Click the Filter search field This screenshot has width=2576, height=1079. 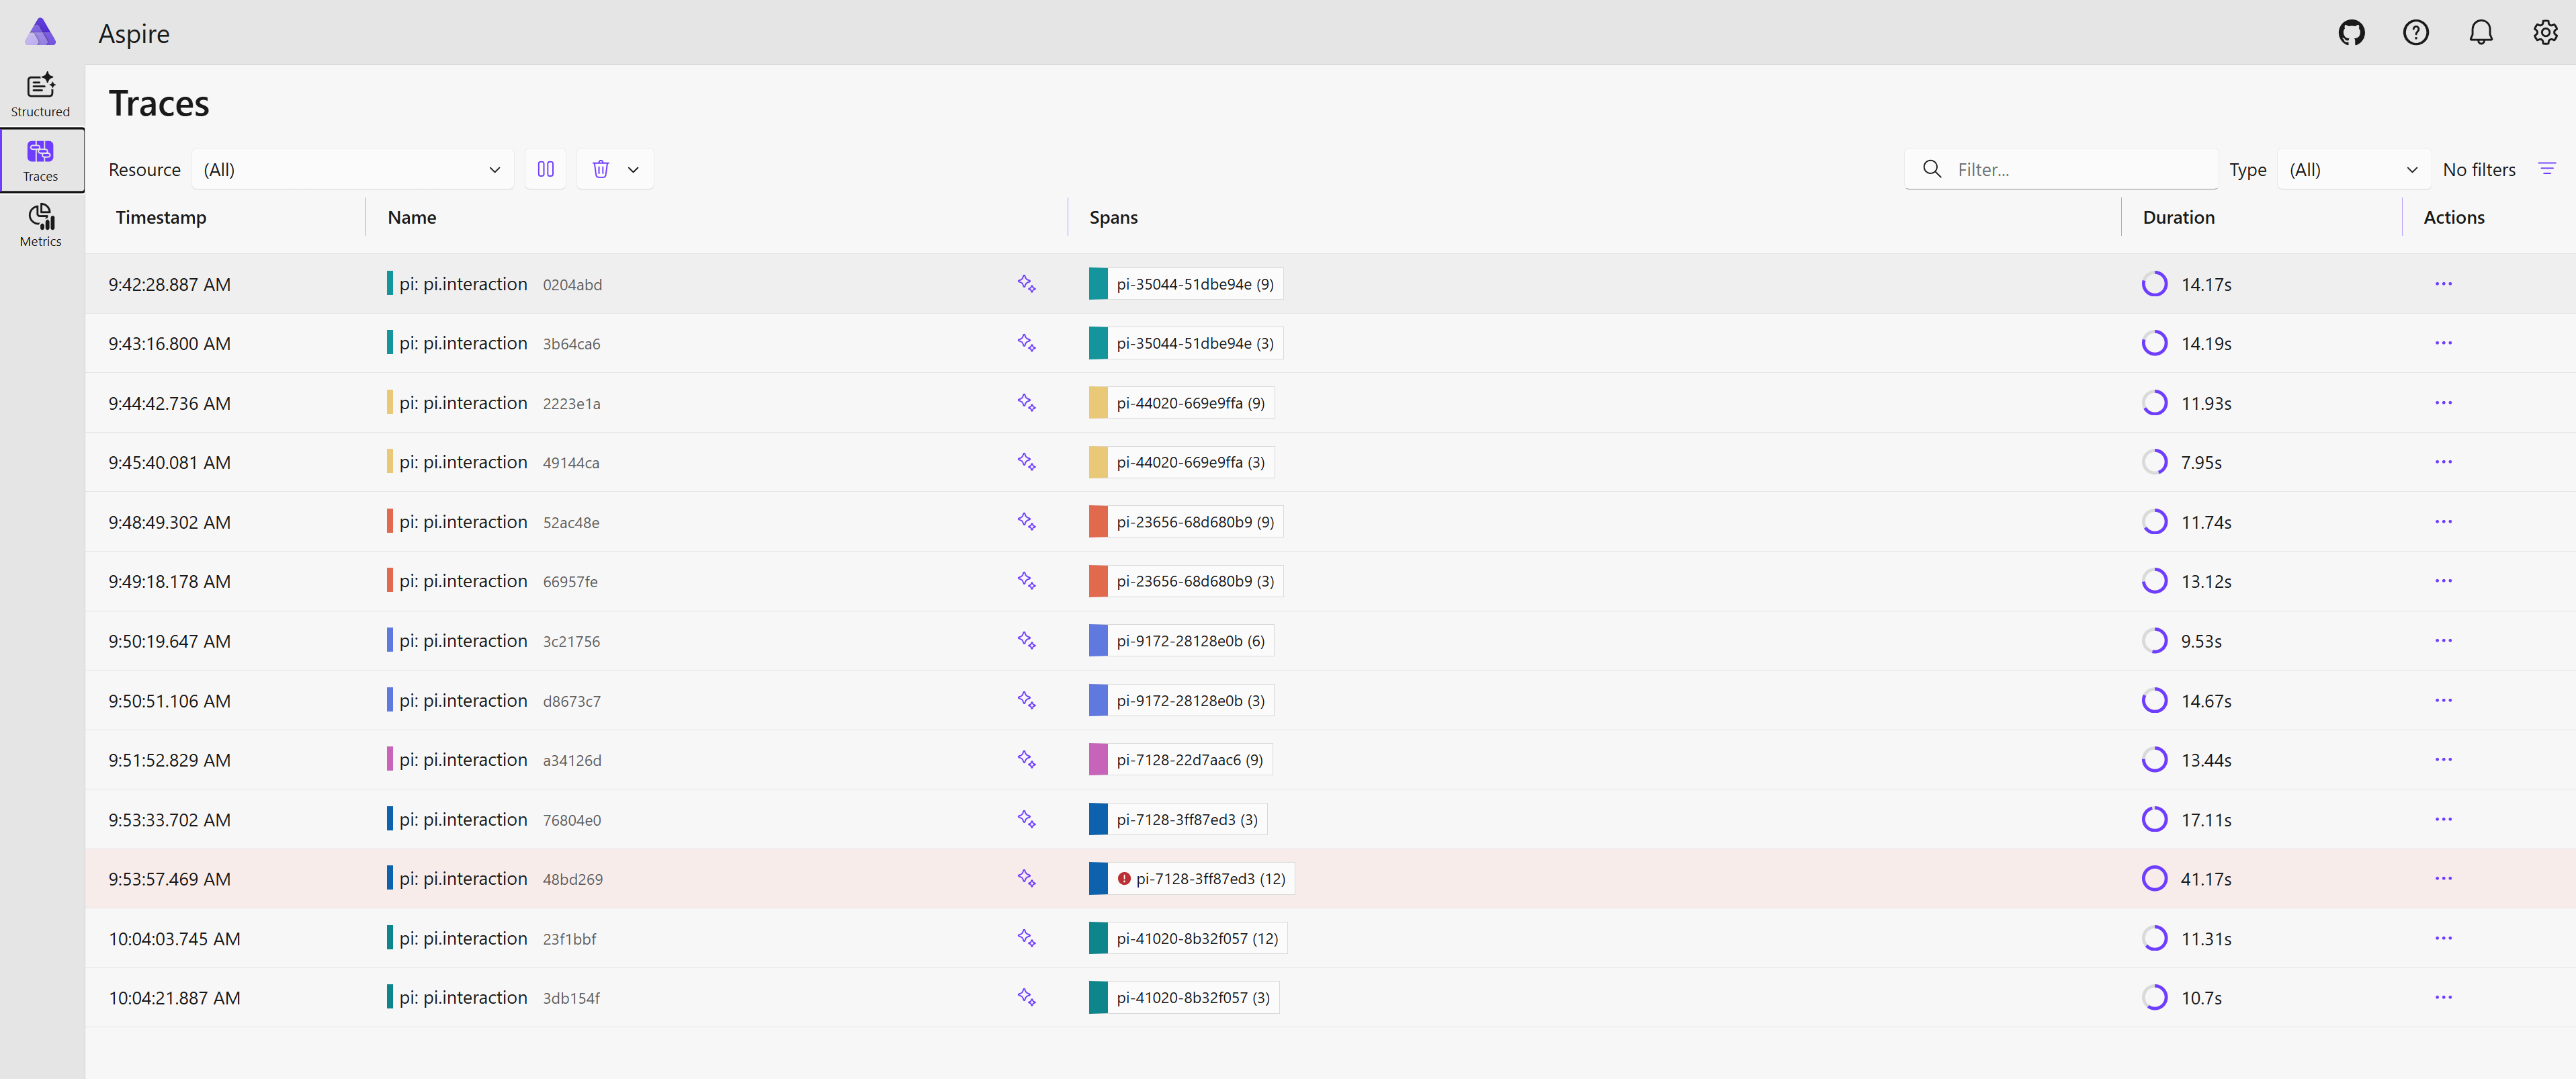[x=2062, y=169]
